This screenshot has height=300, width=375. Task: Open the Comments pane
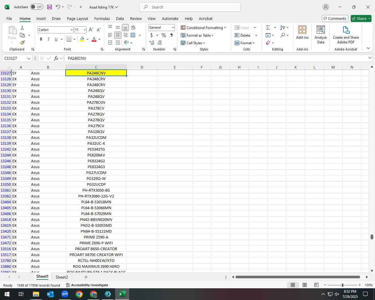335,18
